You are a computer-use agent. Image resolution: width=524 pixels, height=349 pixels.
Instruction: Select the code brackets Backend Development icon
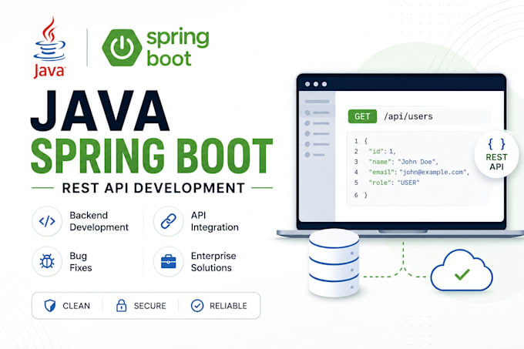[47, 221]
